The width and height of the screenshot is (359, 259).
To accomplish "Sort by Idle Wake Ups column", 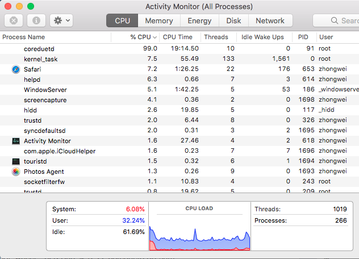I will tap(264, 37).
